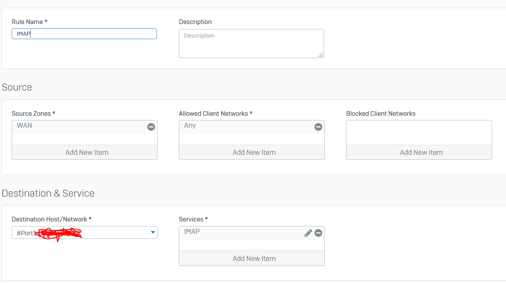Edit the IMAP service with pencil icon

point(308,233)
